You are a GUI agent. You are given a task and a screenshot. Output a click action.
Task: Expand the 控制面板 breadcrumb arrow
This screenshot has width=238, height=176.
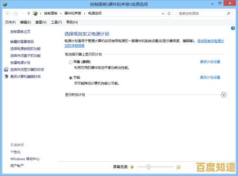click(x=61, y=13)
